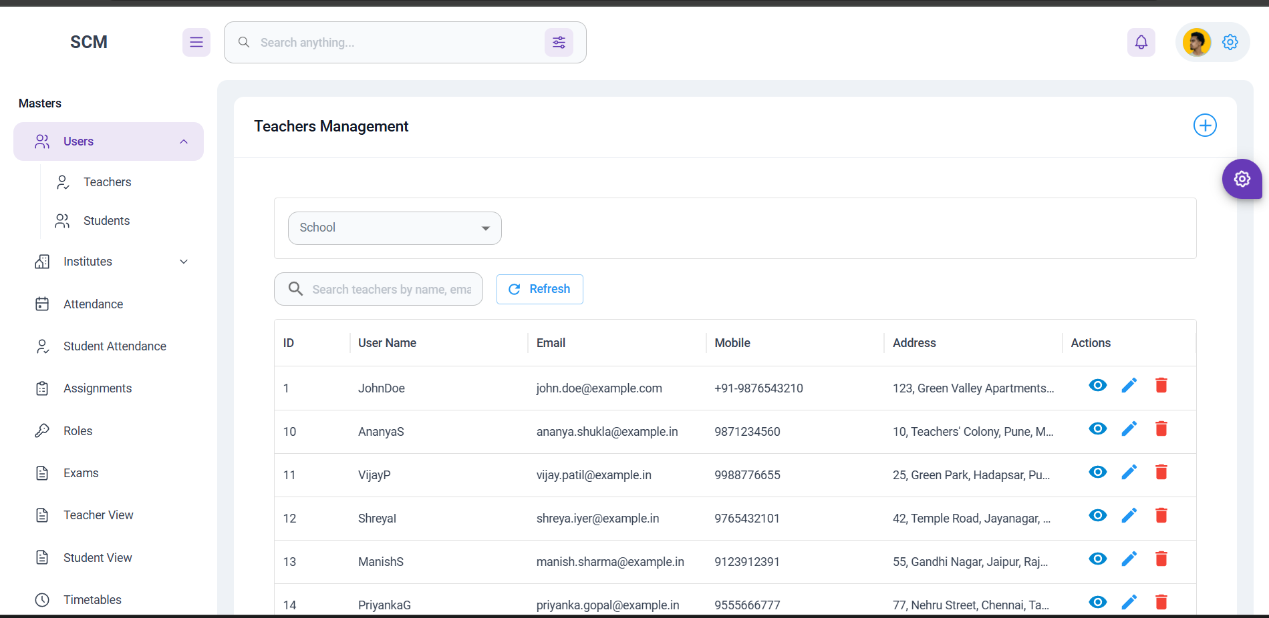Screen dimensions: 1269x618
Task: Open the Student Attendance menu item
Action: pyautogui.click(x=114, y=346)
